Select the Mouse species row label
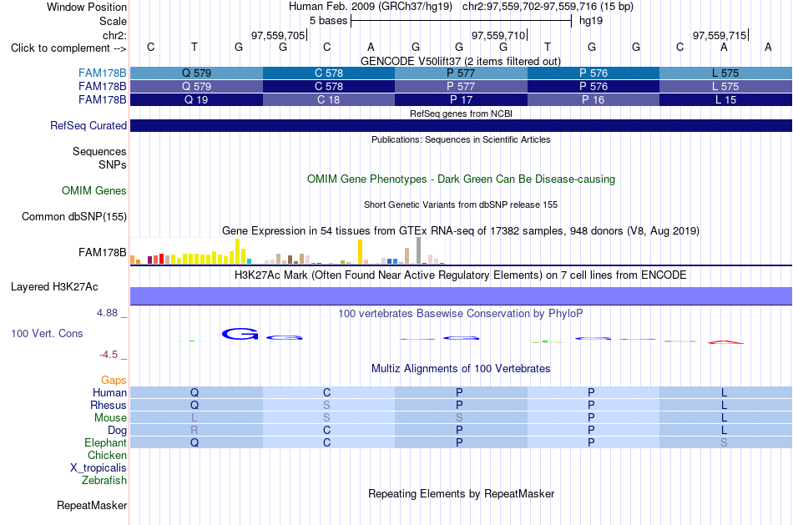 coord(110,418)
